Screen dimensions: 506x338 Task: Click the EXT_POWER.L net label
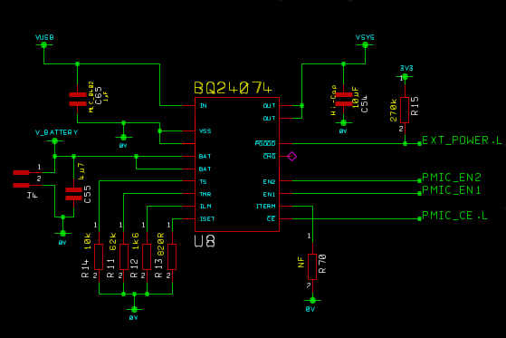pos(462,140)
